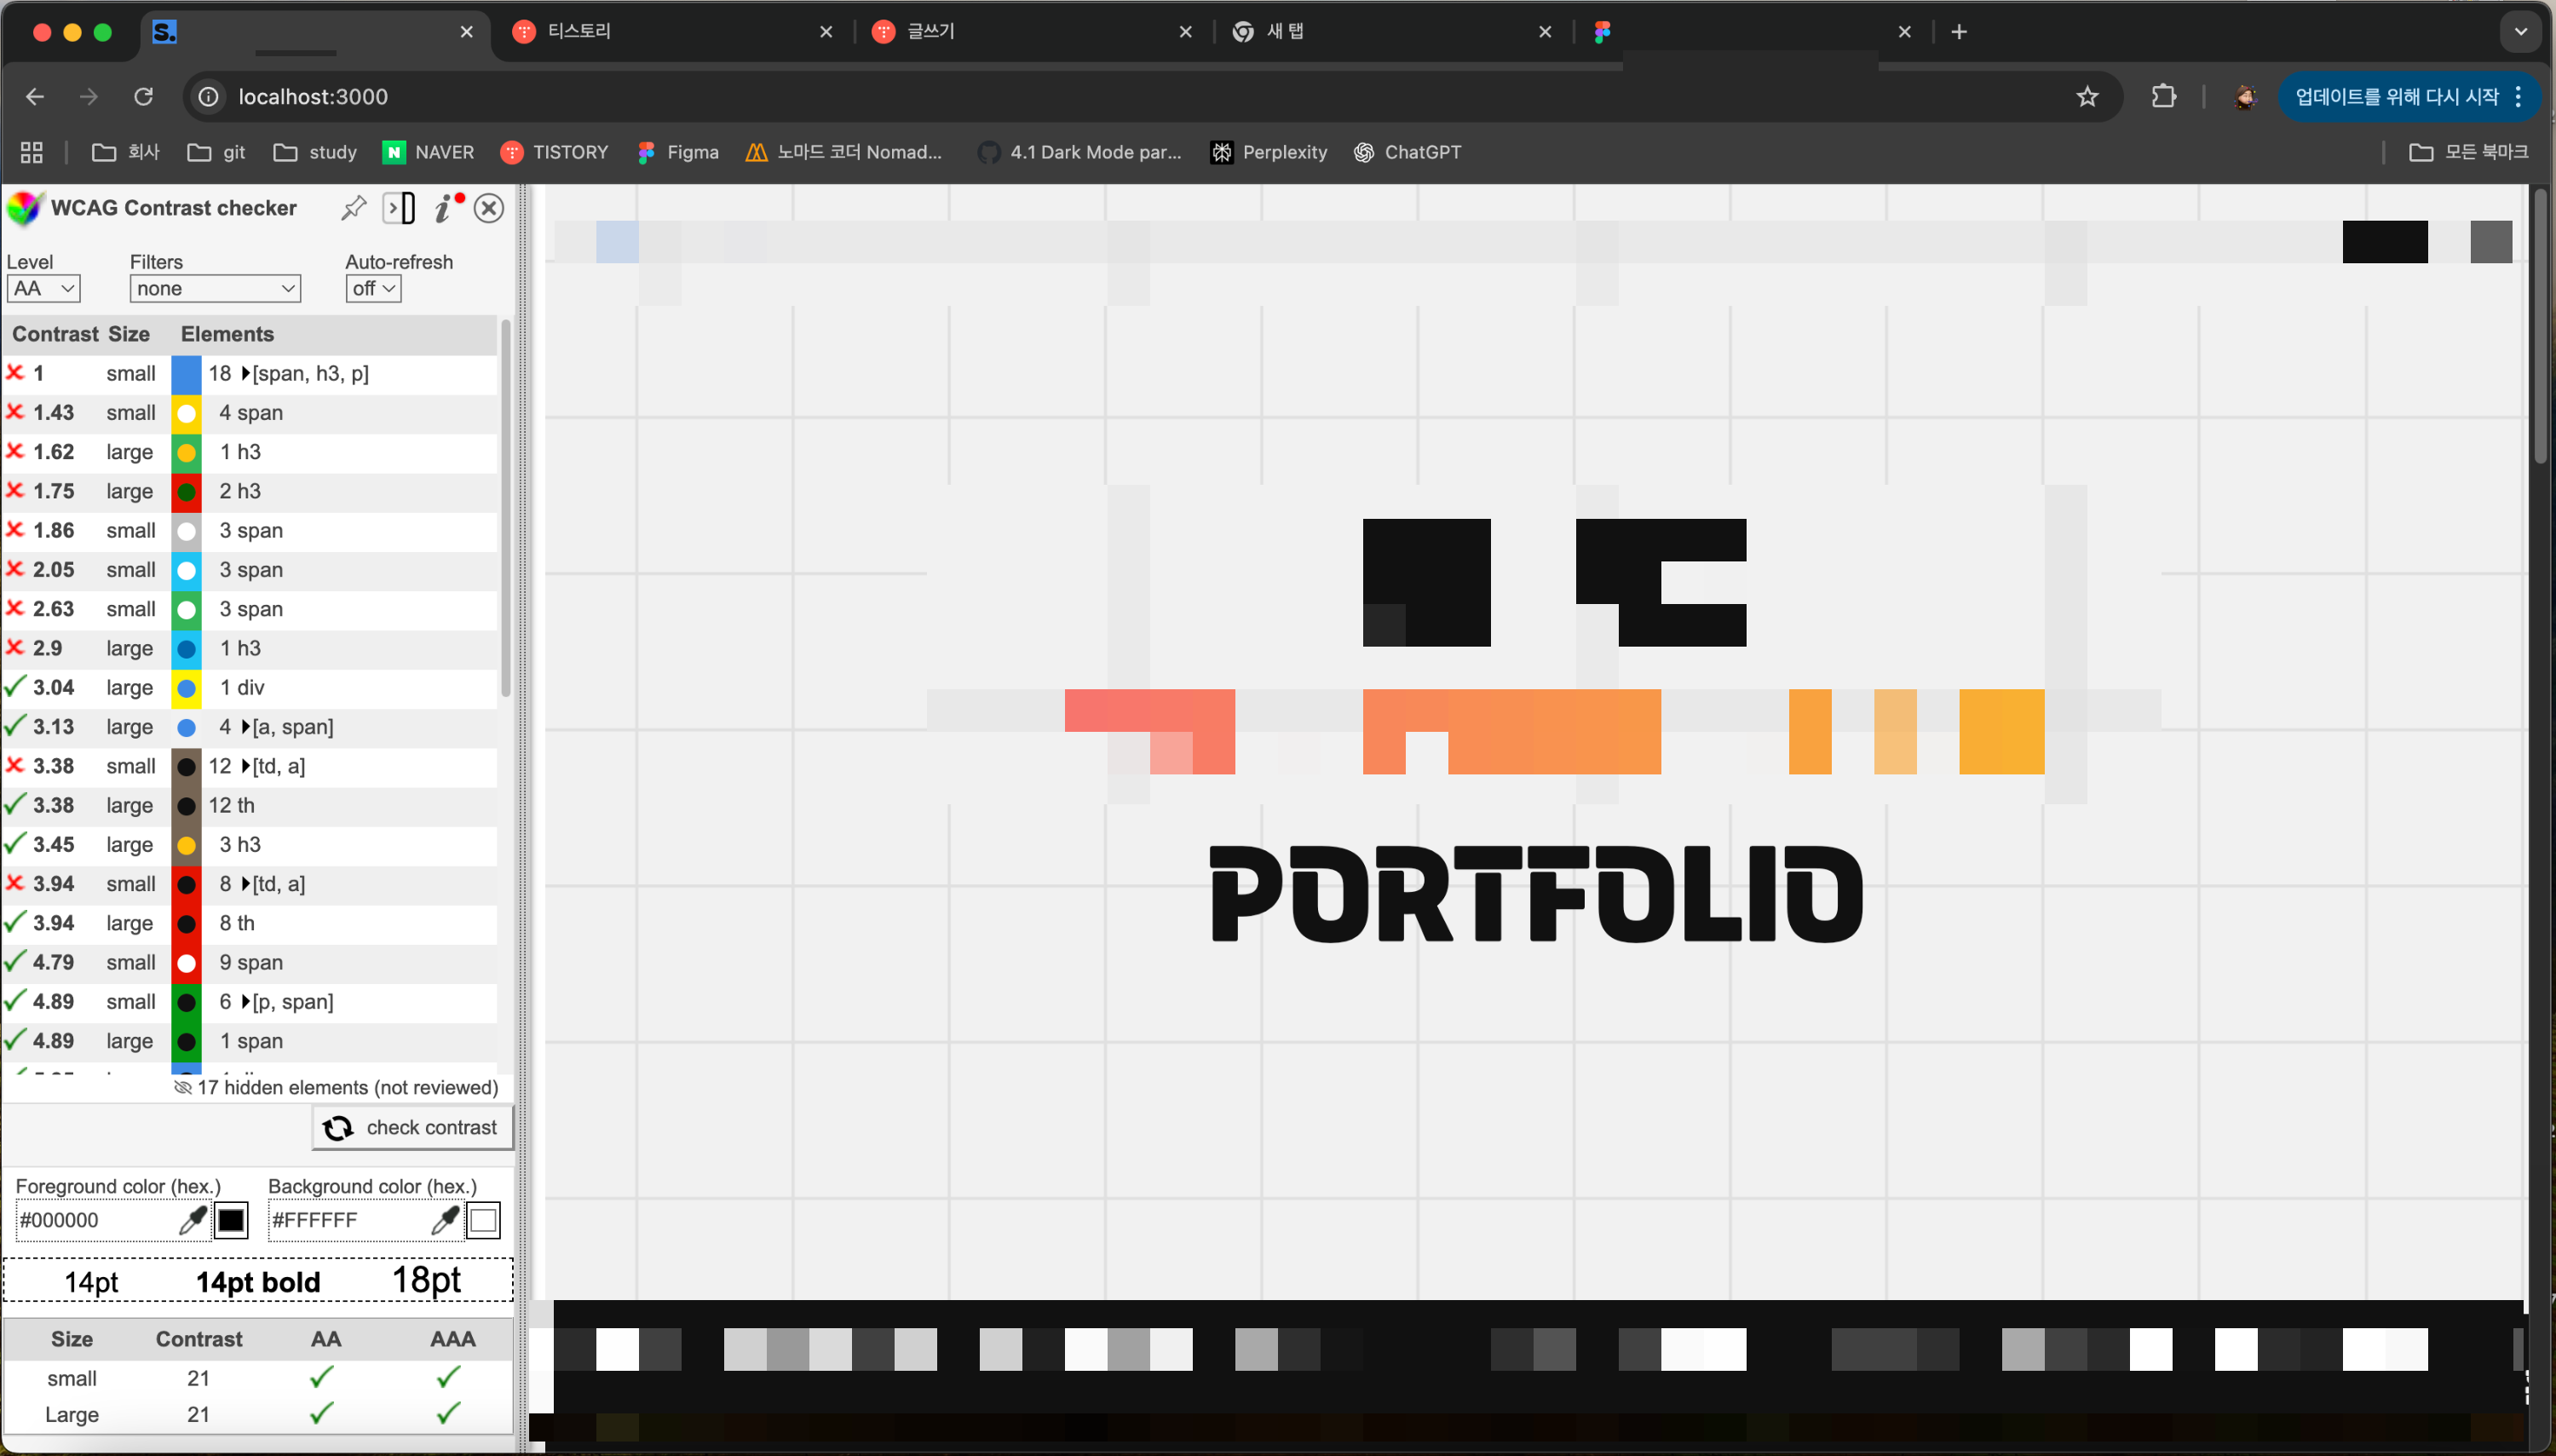Click the dock panel to side icon

[x=399, y=208]
